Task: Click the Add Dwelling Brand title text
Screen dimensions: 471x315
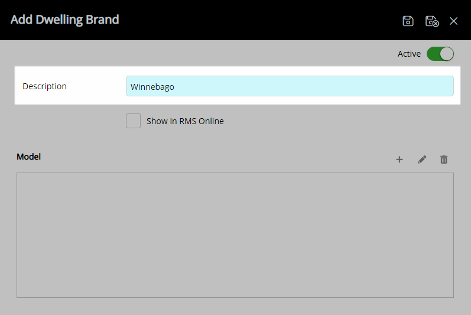Action: pos(65,20)
